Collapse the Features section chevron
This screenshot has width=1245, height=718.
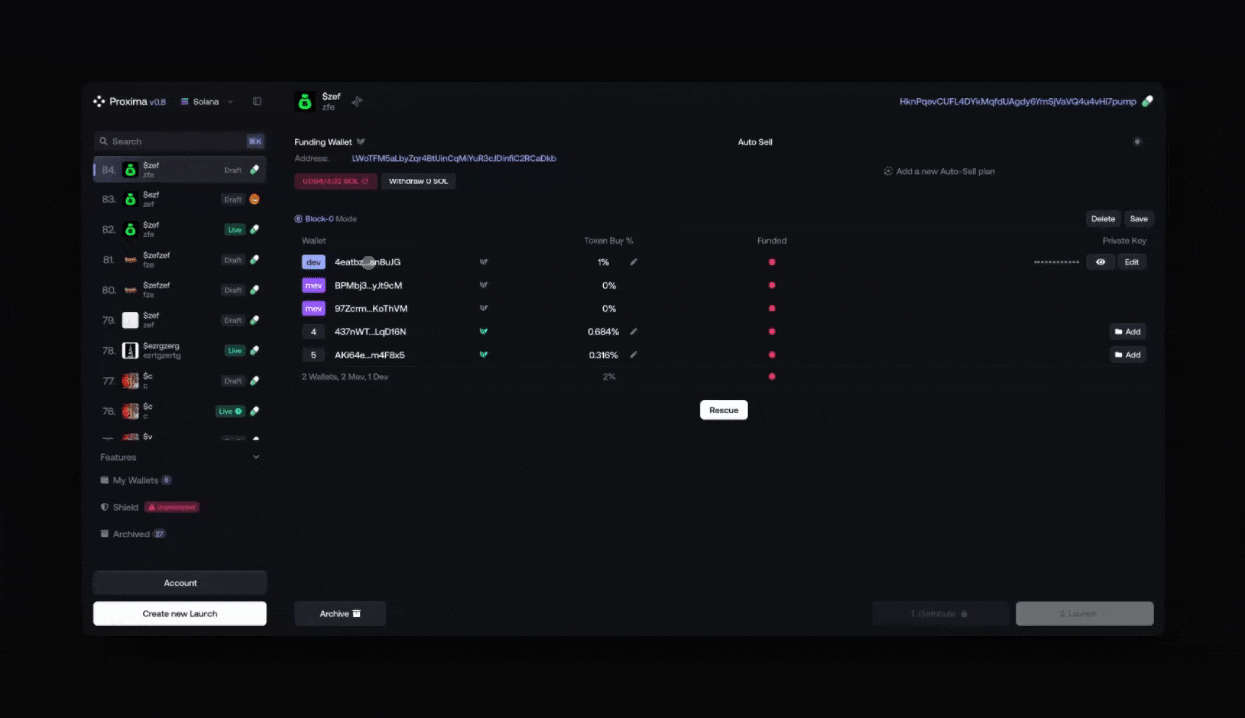point(256,457)
